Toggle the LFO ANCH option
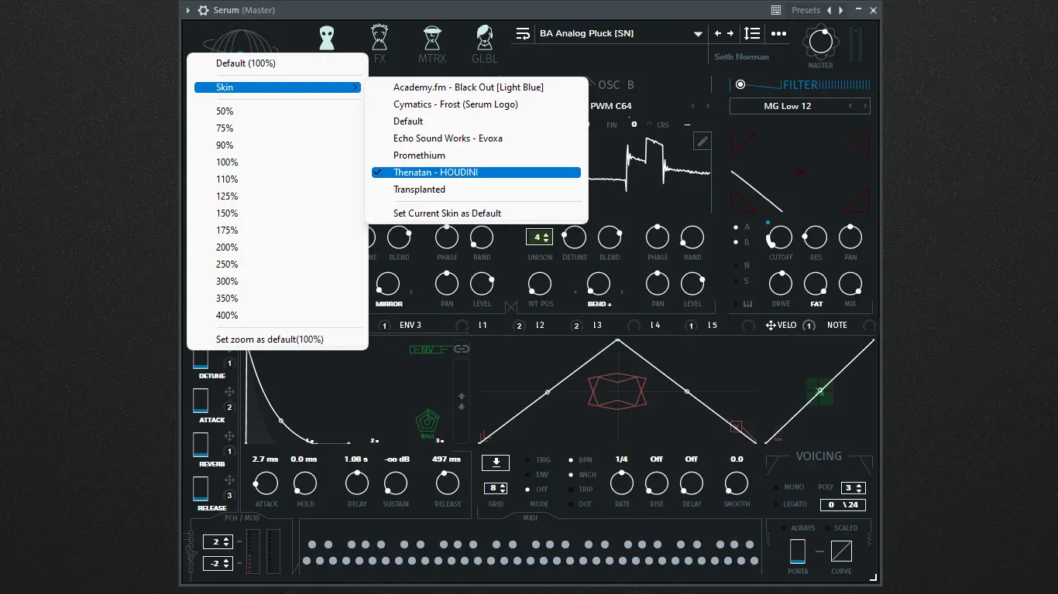Viewport: 1058px width, 594px height. (571, 475)
